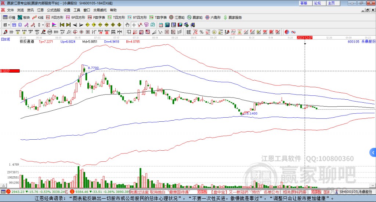Click the 2023-12-07 date marker
Viewport: 376px width, 202px height.
click(304, 37)
